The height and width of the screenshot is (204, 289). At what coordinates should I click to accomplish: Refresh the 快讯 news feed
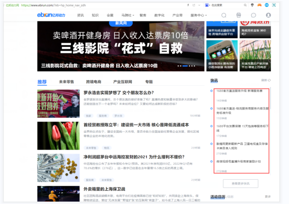pos(266,80)
